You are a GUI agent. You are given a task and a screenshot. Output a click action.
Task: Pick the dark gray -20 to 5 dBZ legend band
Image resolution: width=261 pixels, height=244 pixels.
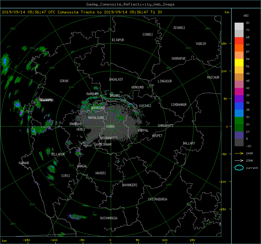click(x=239, y=142)
